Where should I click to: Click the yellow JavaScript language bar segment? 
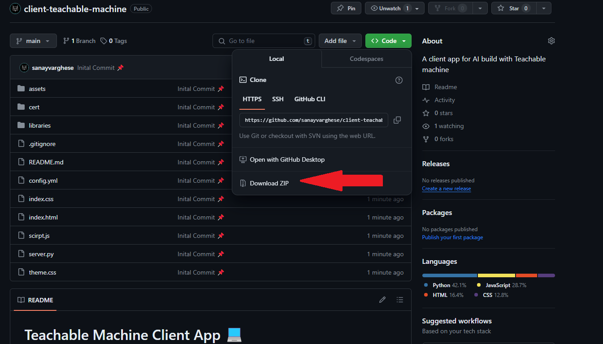(496, 275)
